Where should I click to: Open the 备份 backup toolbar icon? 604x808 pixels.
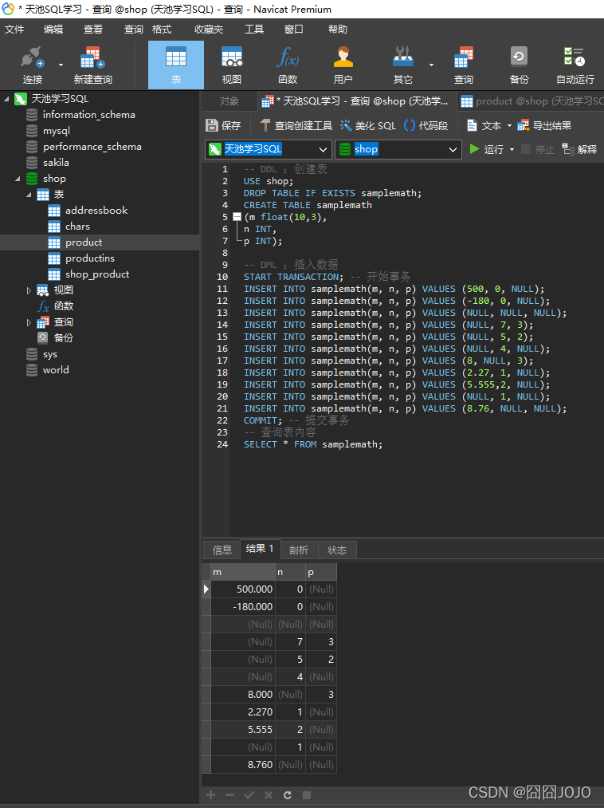(519, 65)
